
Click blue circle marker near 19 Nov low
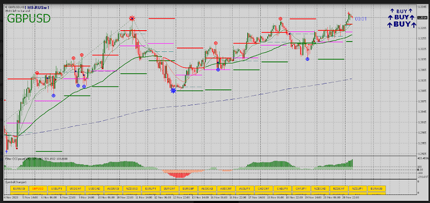[x=307, y=59]
